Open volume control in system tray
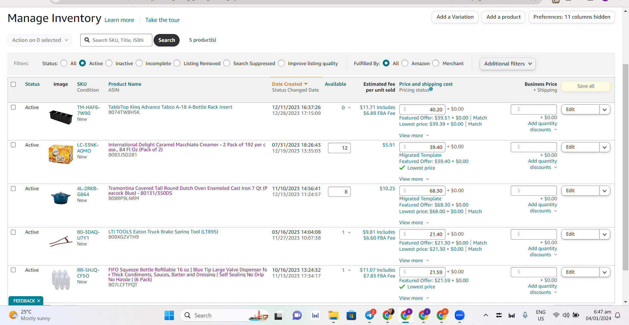This screenshot has width=629, height=325. tap(566, 315)
